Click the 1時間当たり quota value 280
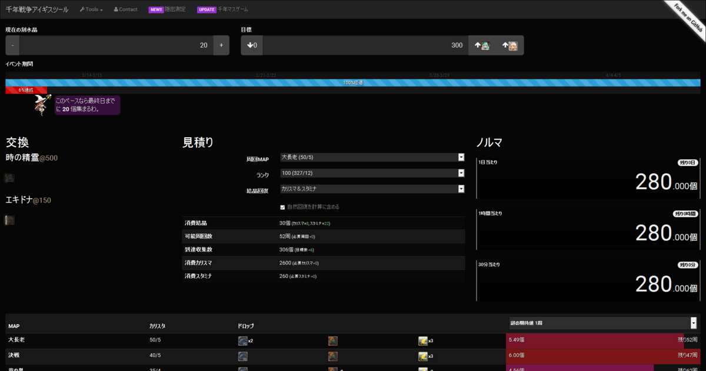The image size is (706, 371). [667, 234]
